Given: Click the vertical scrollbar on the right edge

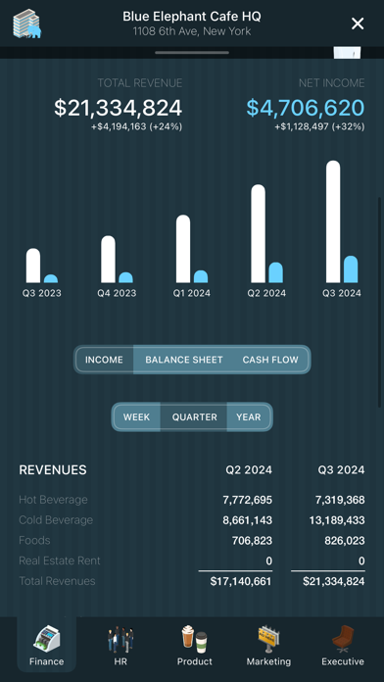Looking at the screenshot, I should click(x=380, y=303).
